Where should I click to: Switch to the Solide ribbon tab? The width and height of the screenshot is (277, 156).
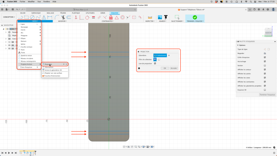[23, 13]
